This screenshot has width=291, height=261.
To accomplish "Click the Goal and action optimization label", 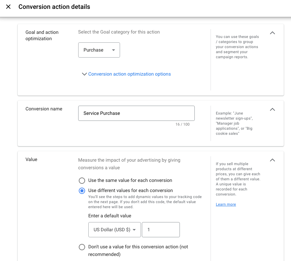I will click(42, 35).
